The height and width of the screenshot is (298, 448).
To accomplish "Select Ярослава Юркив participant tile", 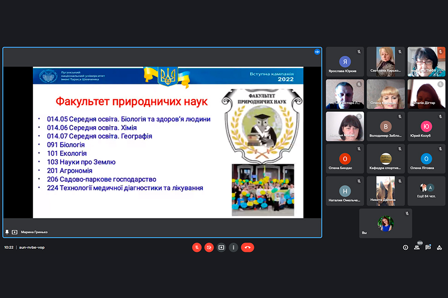I will click(345, 62).
